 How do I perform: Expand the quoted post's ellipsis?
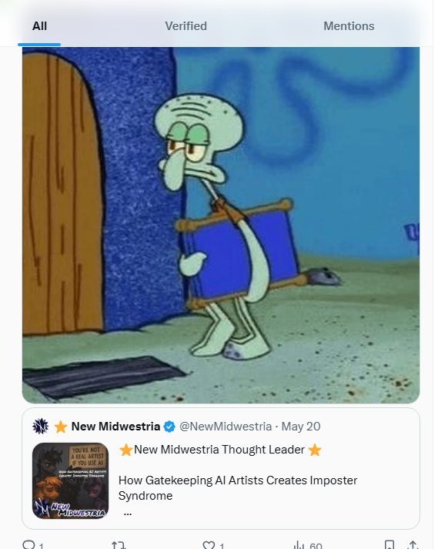pos(128,514)
